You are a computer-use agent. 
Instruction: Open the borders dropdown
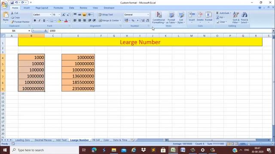[x=55, y=21]
